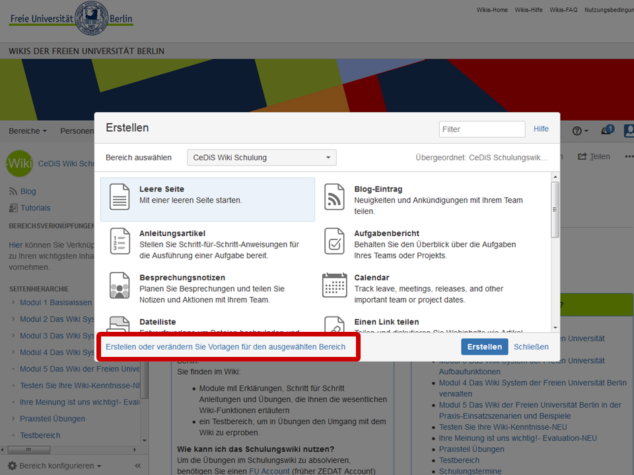The height and width of the screenshot is (475, 634).
Task: Collapse the sidebar with double-chevron icon
Action: pyautogui.click(x=138, y=466)
